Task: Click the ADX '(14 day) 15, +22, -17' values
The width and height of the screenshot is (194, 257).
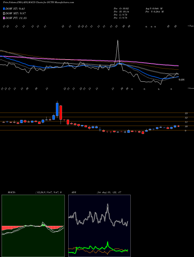Action: point(109,192)
